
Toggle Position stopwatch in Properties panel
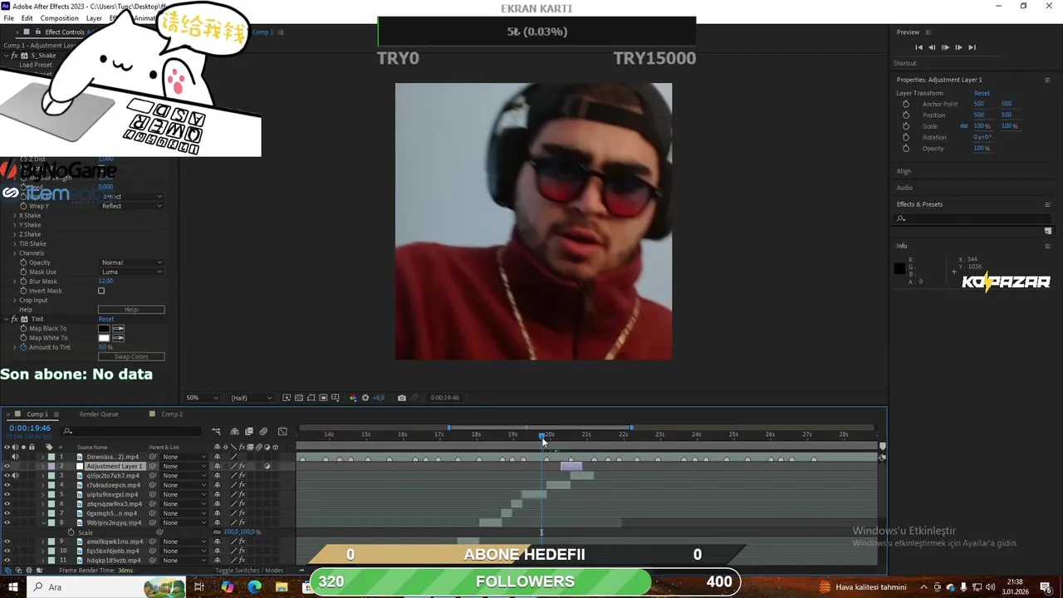906,115
